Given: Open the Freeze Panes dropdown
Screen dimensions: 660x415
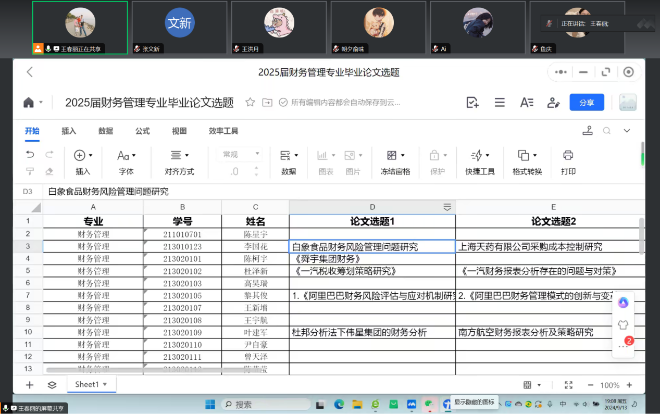Looking at the screenshot, I should (403, 155).
